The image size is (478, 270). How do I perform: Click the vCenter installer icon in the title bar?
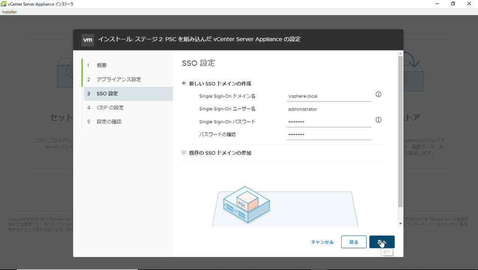(x=4, y=4)
